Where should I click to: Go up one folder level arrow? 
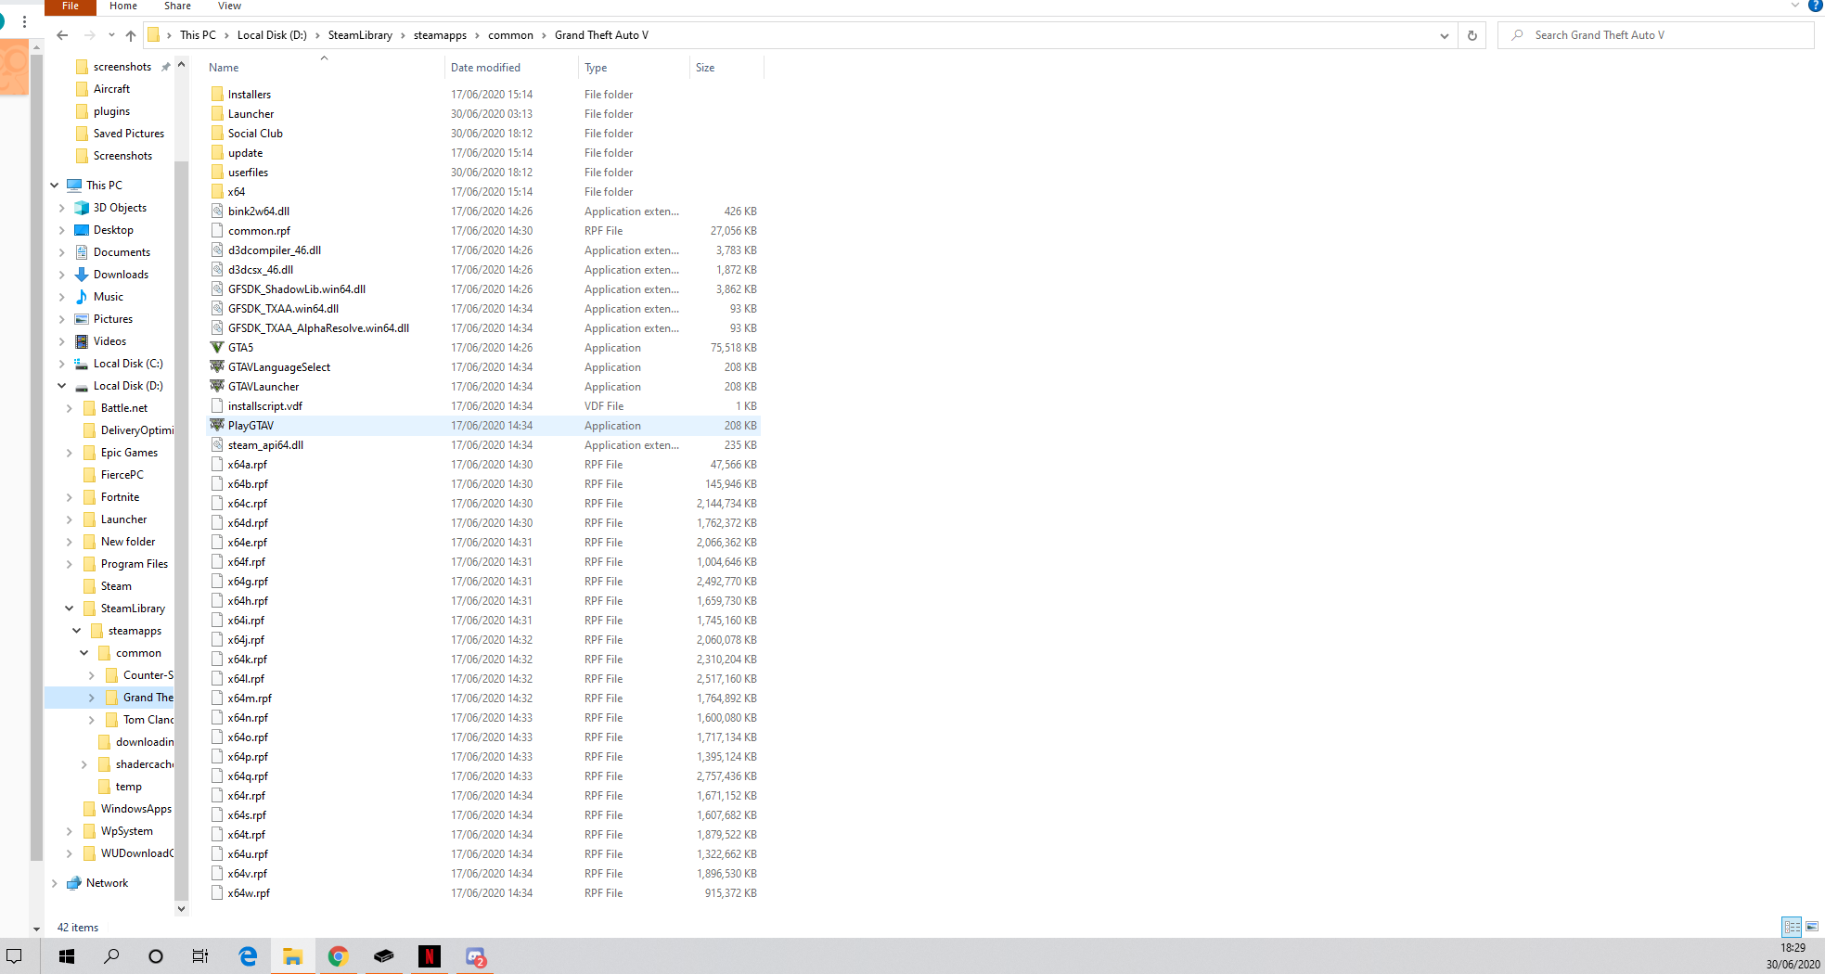tap(131, 35)
